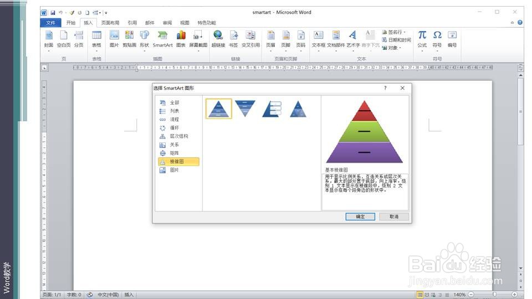
Task: Click the word count 字数: 0
Action: (x=74, y=295)
